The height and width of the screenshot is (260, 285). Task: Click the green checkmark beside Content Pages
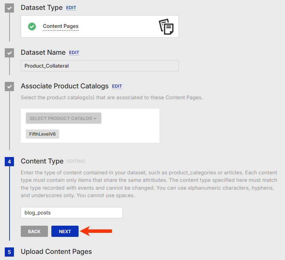pyautogui.click(x=32, y=26)
